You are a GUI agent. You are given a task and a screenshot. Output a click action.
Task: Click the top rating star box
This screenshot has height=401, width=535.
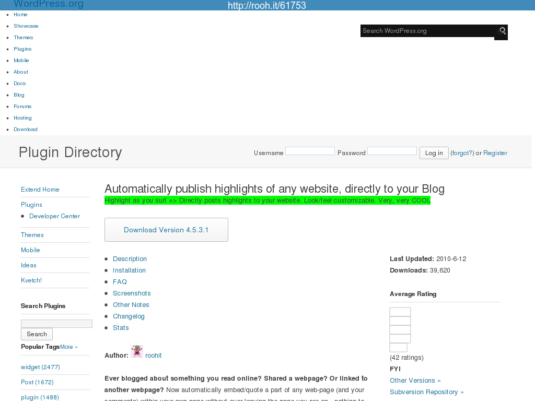pos(400,312)
